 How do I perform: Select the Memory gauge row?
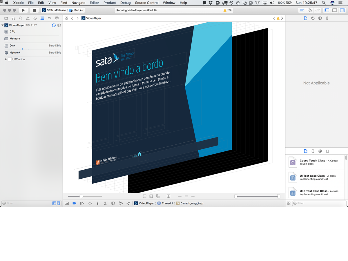[31, 39]
